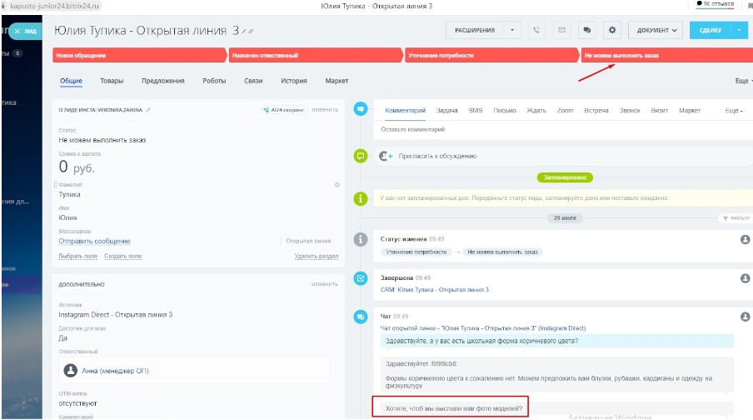Select the Задача activity tab

coord(446,111)
